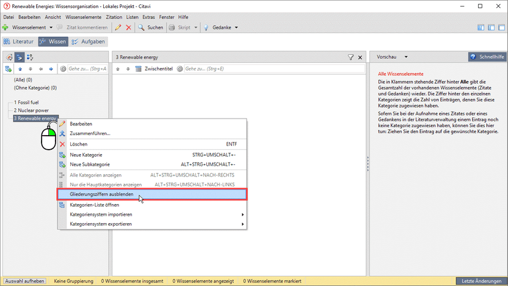508x286 pixels.
Task: Open the Listen menu
Action: click(x=132, y=17)
